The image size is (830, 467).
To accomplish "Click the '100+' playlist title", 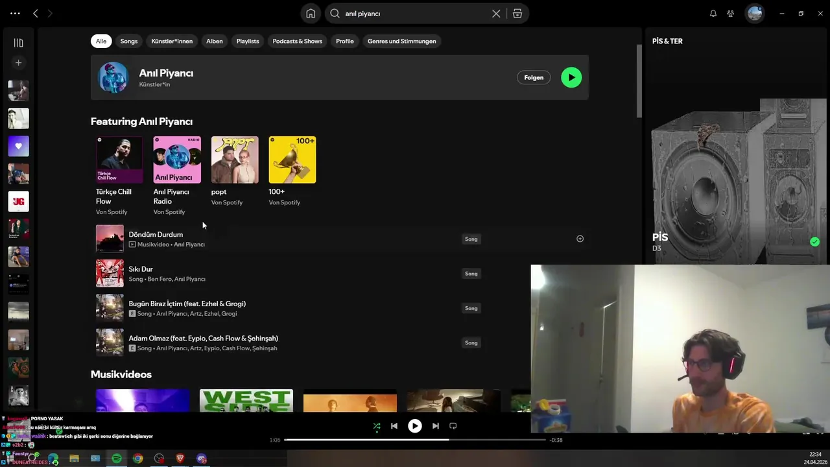I will point(276,191).
